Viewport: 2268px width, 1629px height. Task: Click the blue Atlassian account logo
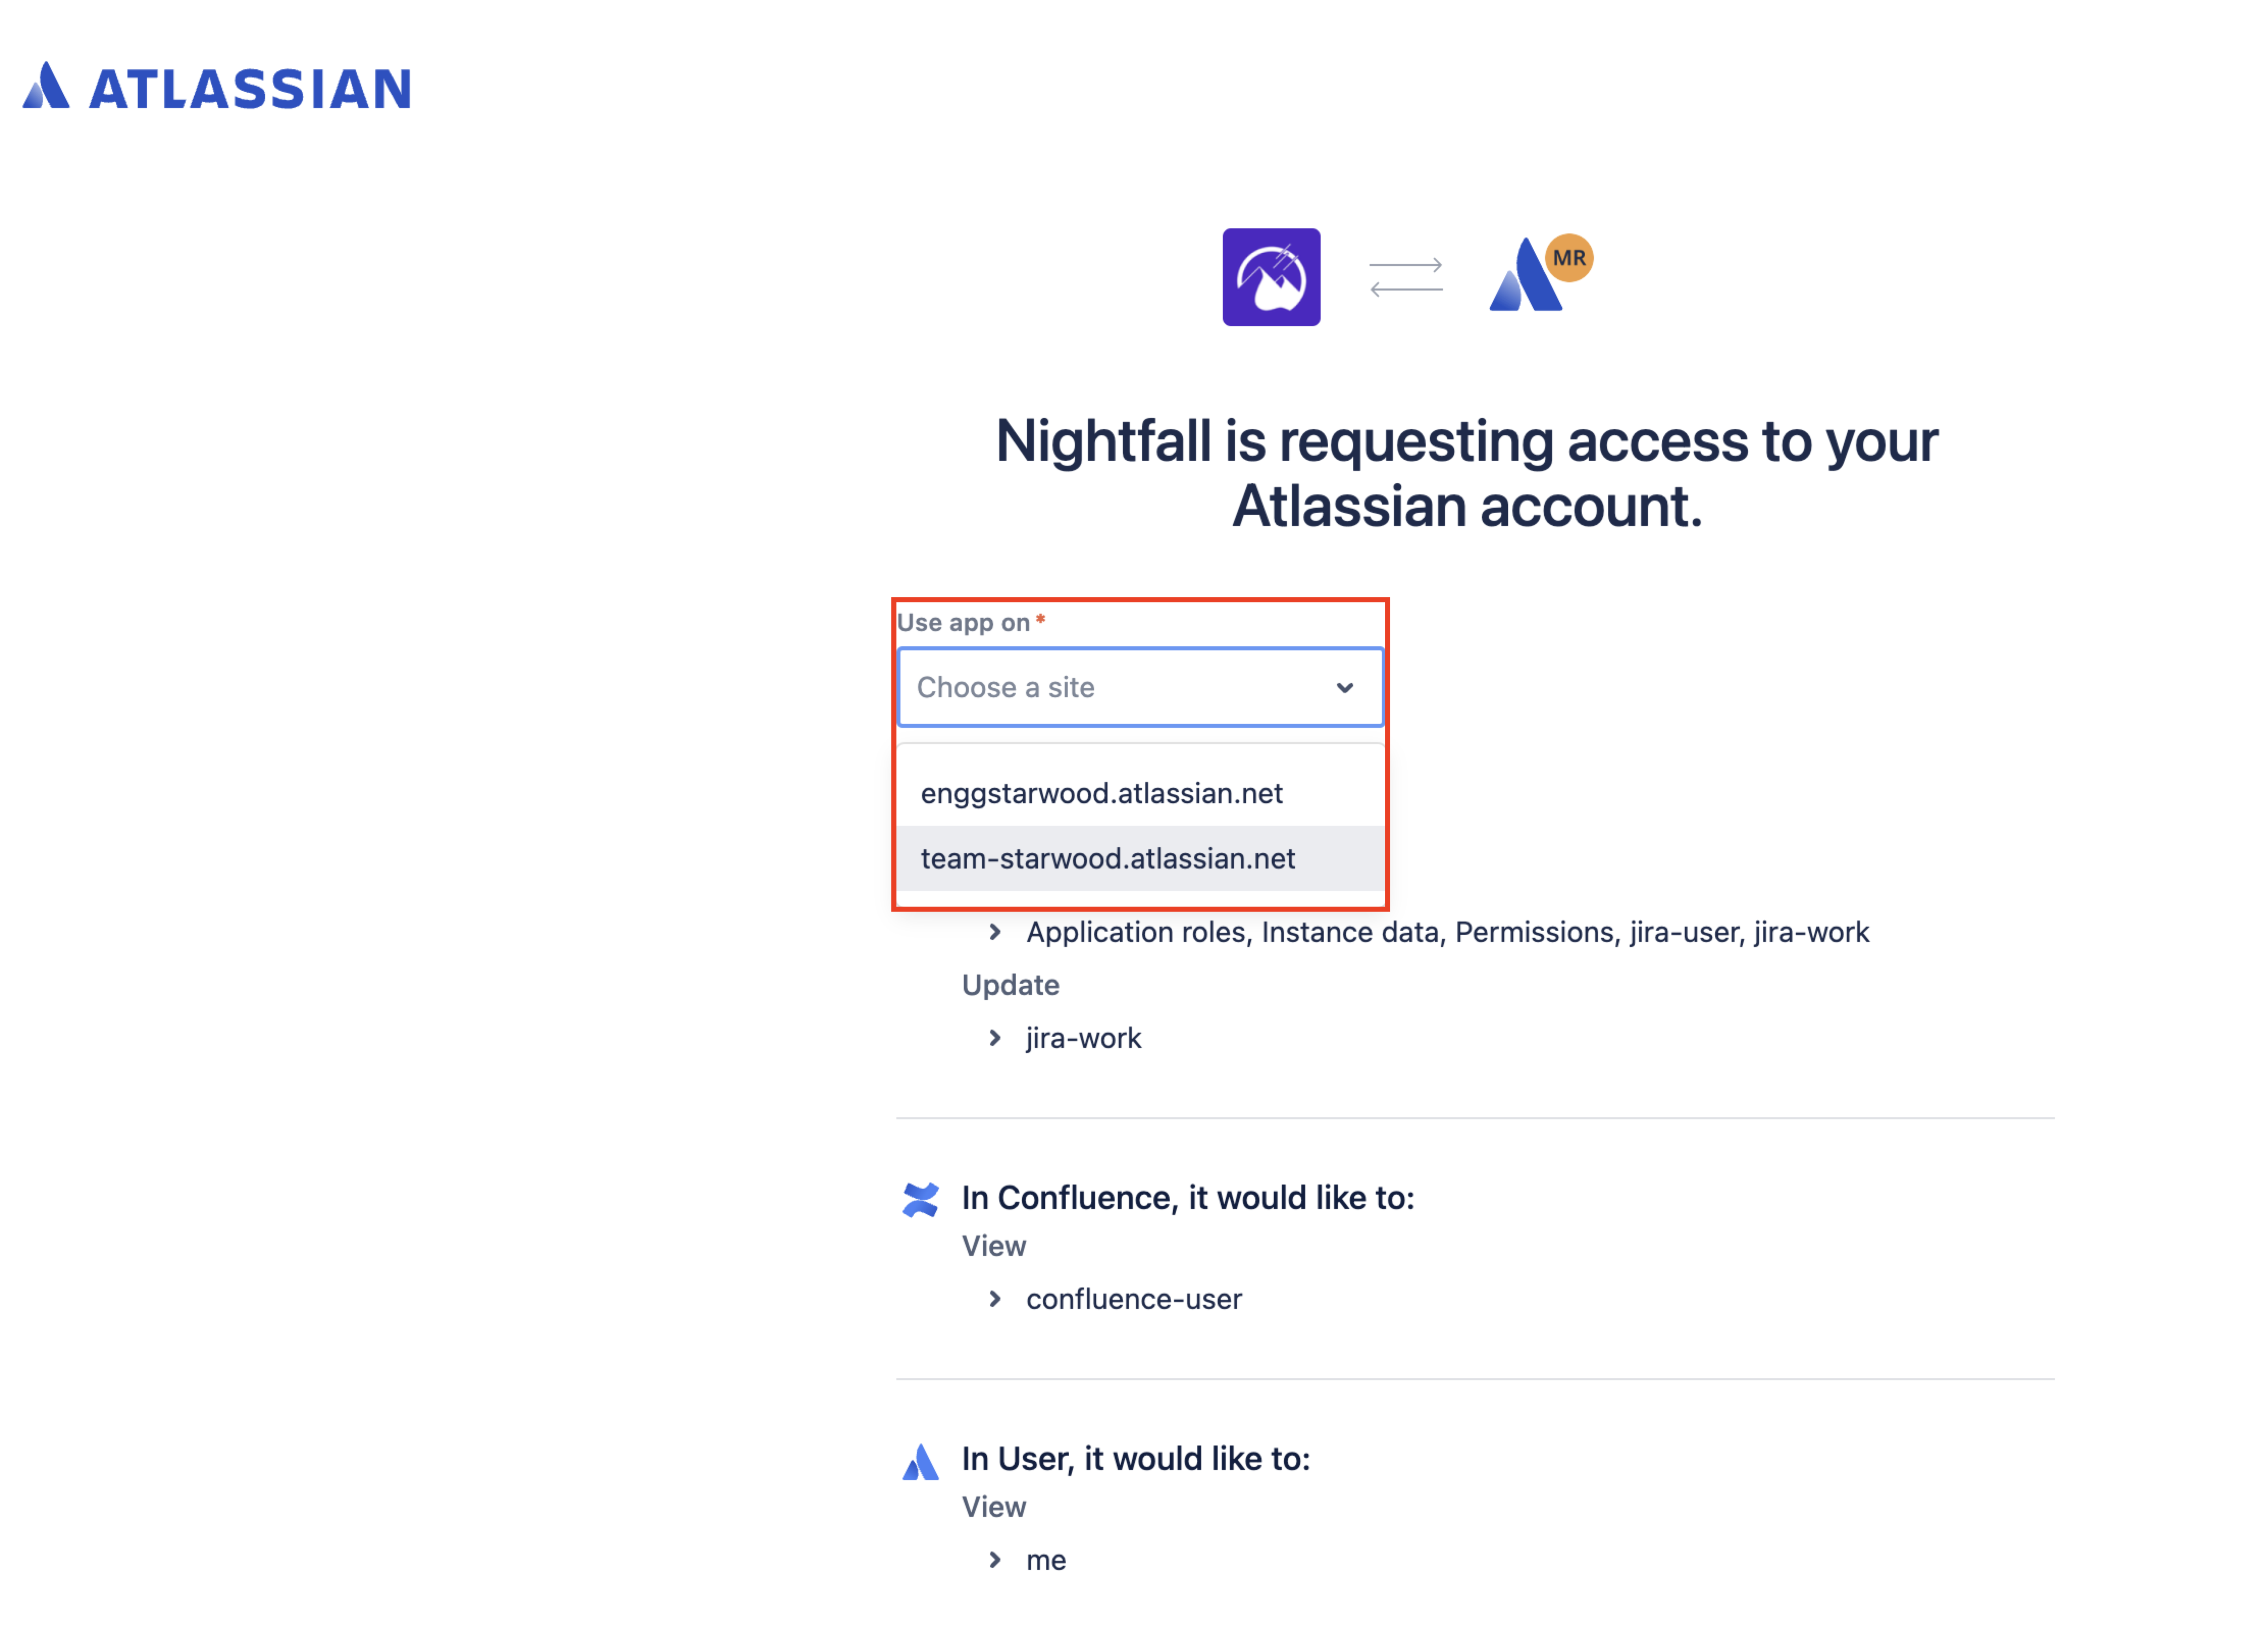tap(1523, 278)
